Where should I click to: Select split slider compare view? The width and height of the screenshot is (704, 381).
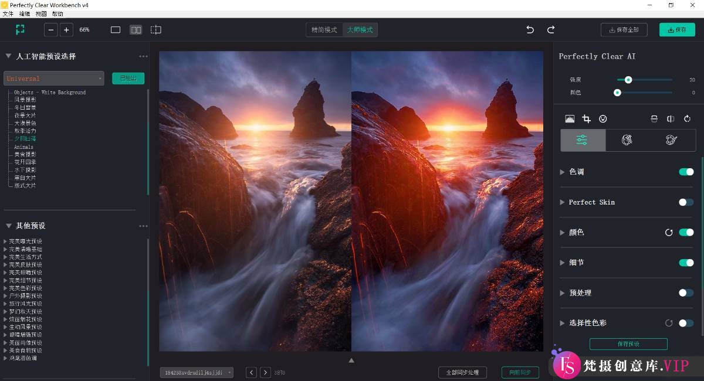click(155, 29)
